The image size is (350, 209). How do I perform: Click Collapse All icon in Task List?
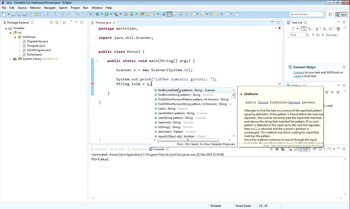tap(331, 29)
